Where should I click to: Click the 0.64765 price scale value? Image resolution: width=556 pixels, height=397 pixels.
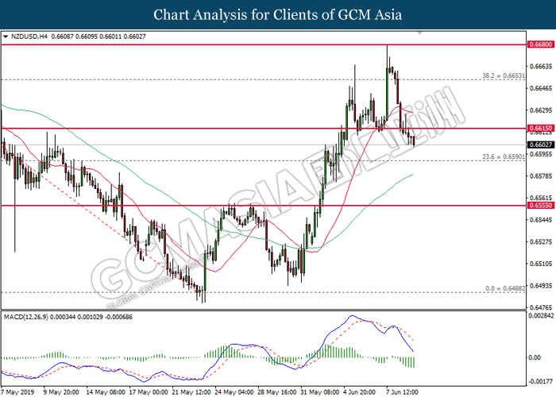click(x=541, y=307)
